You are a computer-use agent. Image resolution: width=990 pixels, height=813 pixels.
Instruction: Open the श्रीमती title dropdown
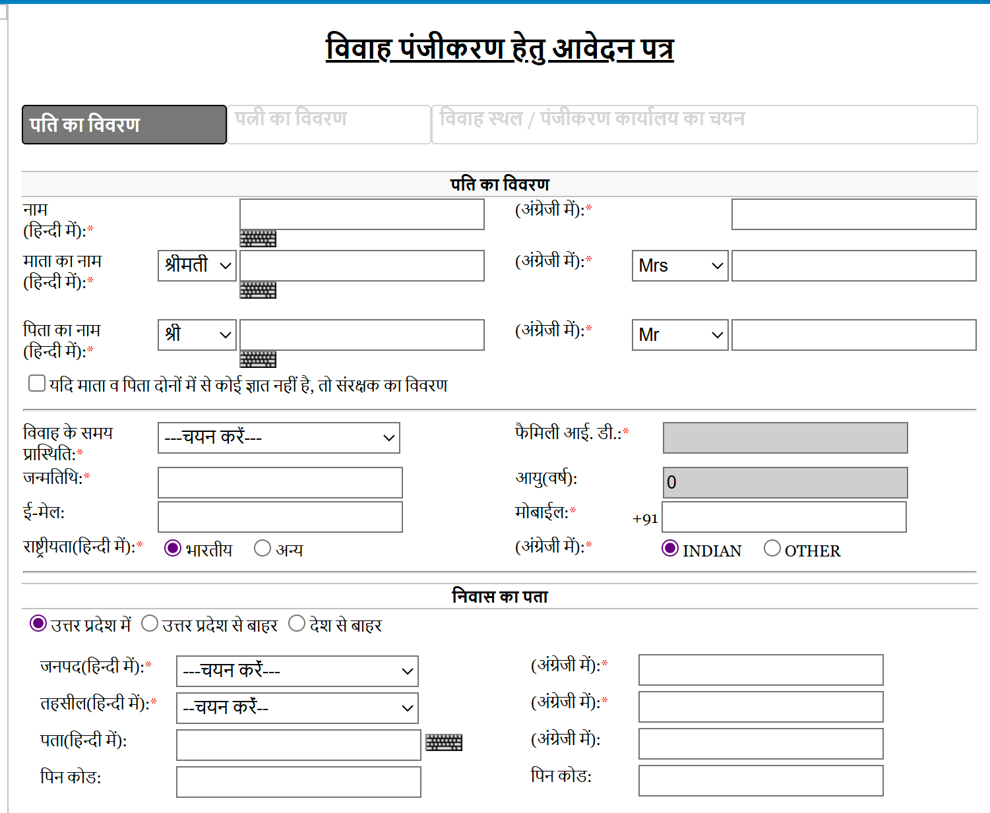[197, 265]
